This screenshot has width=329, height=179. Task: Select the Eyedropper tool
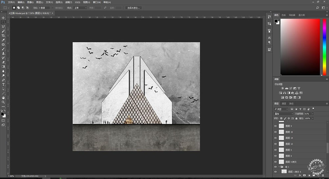pyautogui.click(x=3, y=40)
